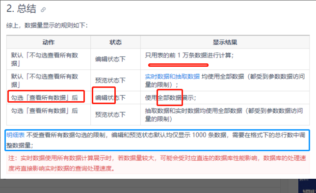Click the first row's 默认「不勾选查看所有数据」 cell

49,59
